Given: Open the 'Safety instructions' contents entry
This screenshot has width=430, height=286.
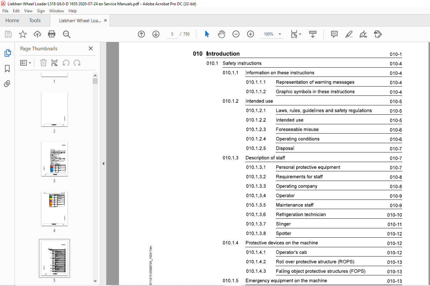Looking at the screenshot, I should 242,63.
